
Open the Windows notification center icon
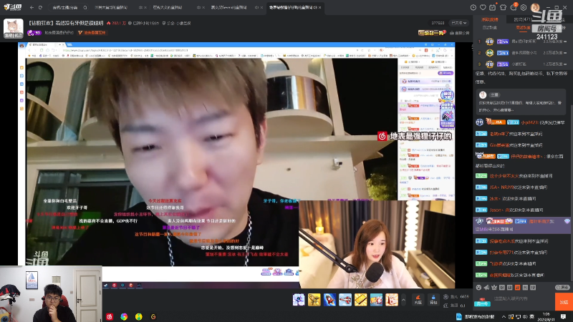pos(564,317)
